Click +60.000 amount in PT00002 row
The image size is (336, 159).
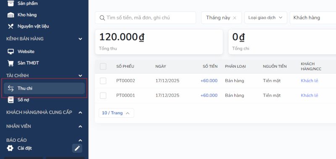pyautogui.click(x=209, y=81)
